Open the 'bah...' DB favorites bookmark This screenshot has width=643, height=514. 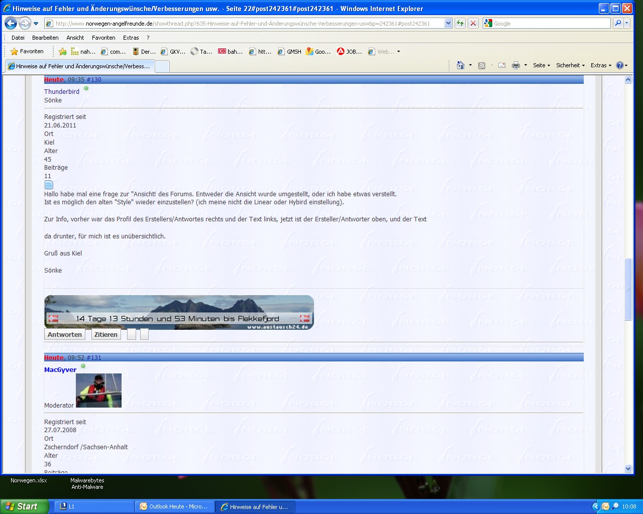[230, 51]
